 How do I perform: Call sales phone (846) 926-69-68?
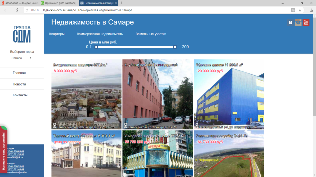pos(16,151)
